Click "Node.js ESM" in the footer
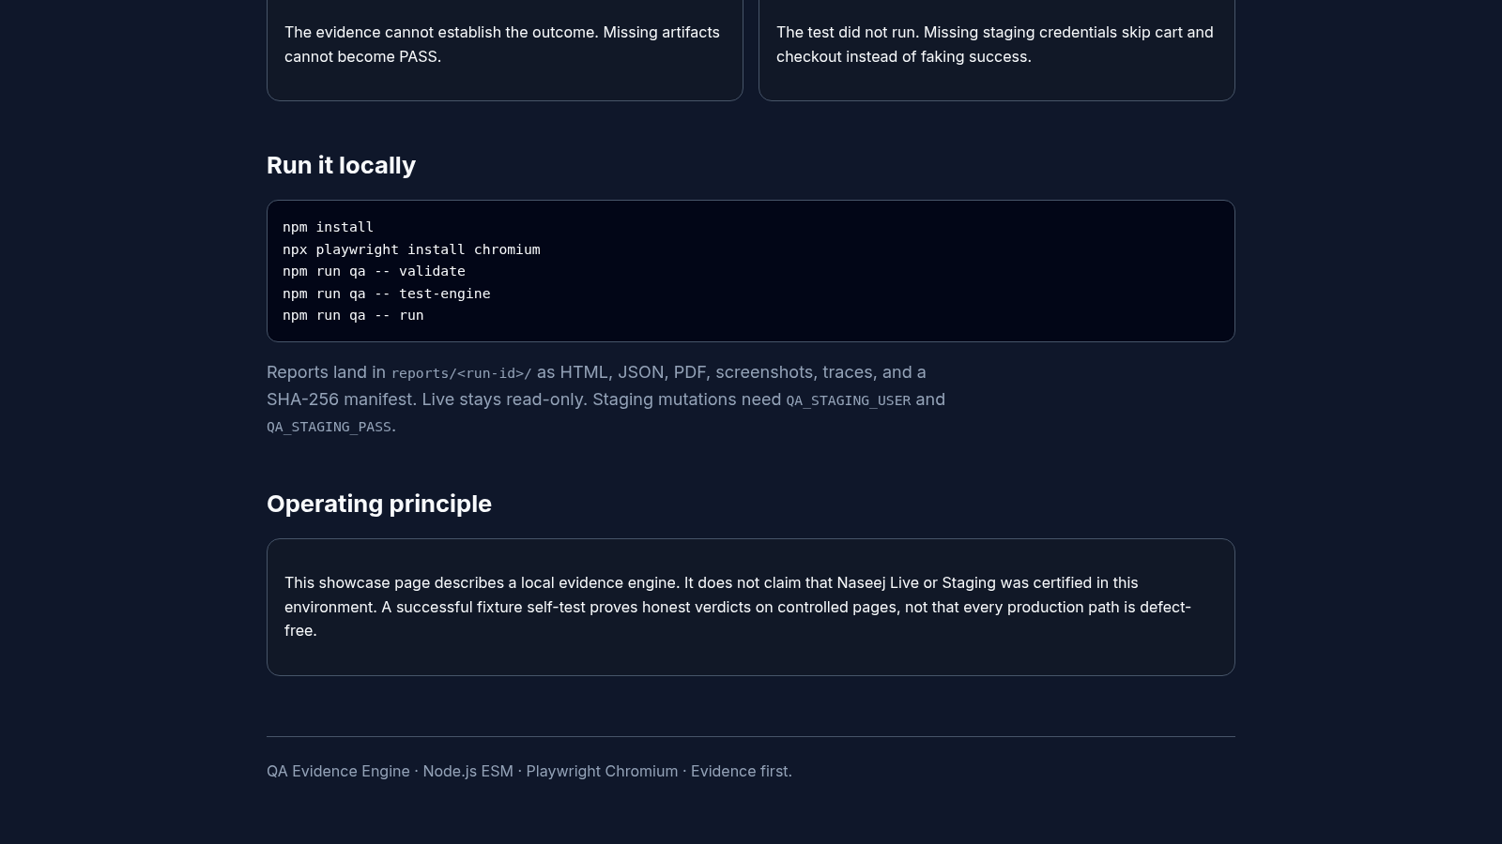This screenshot has width=1502, height=844. point(467,771)
